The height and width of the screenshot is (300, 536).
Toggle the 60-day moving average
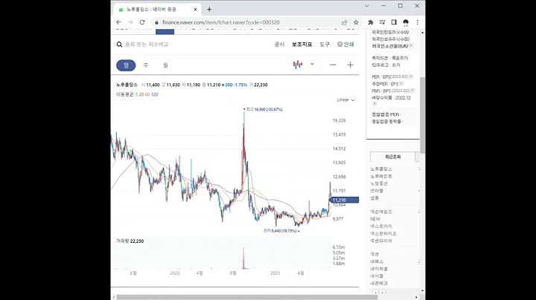pos(147,94)
